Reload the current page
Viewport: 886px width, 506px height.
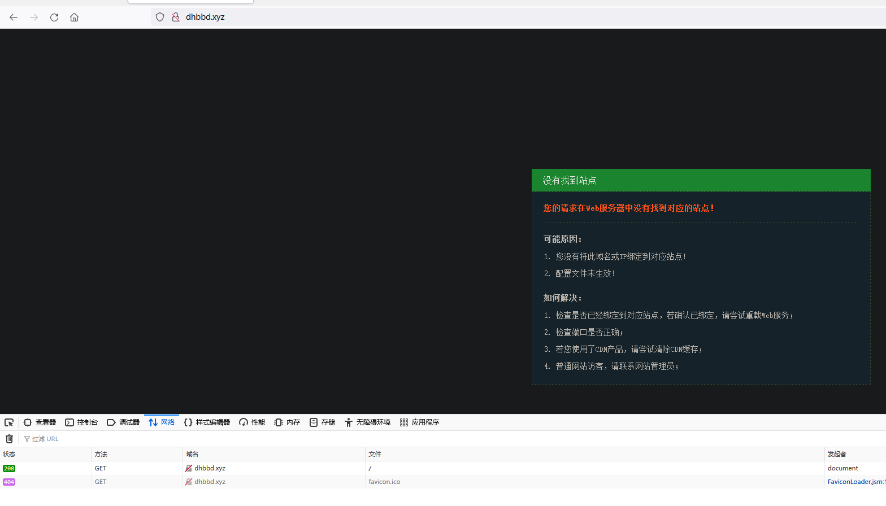(54, 18)
